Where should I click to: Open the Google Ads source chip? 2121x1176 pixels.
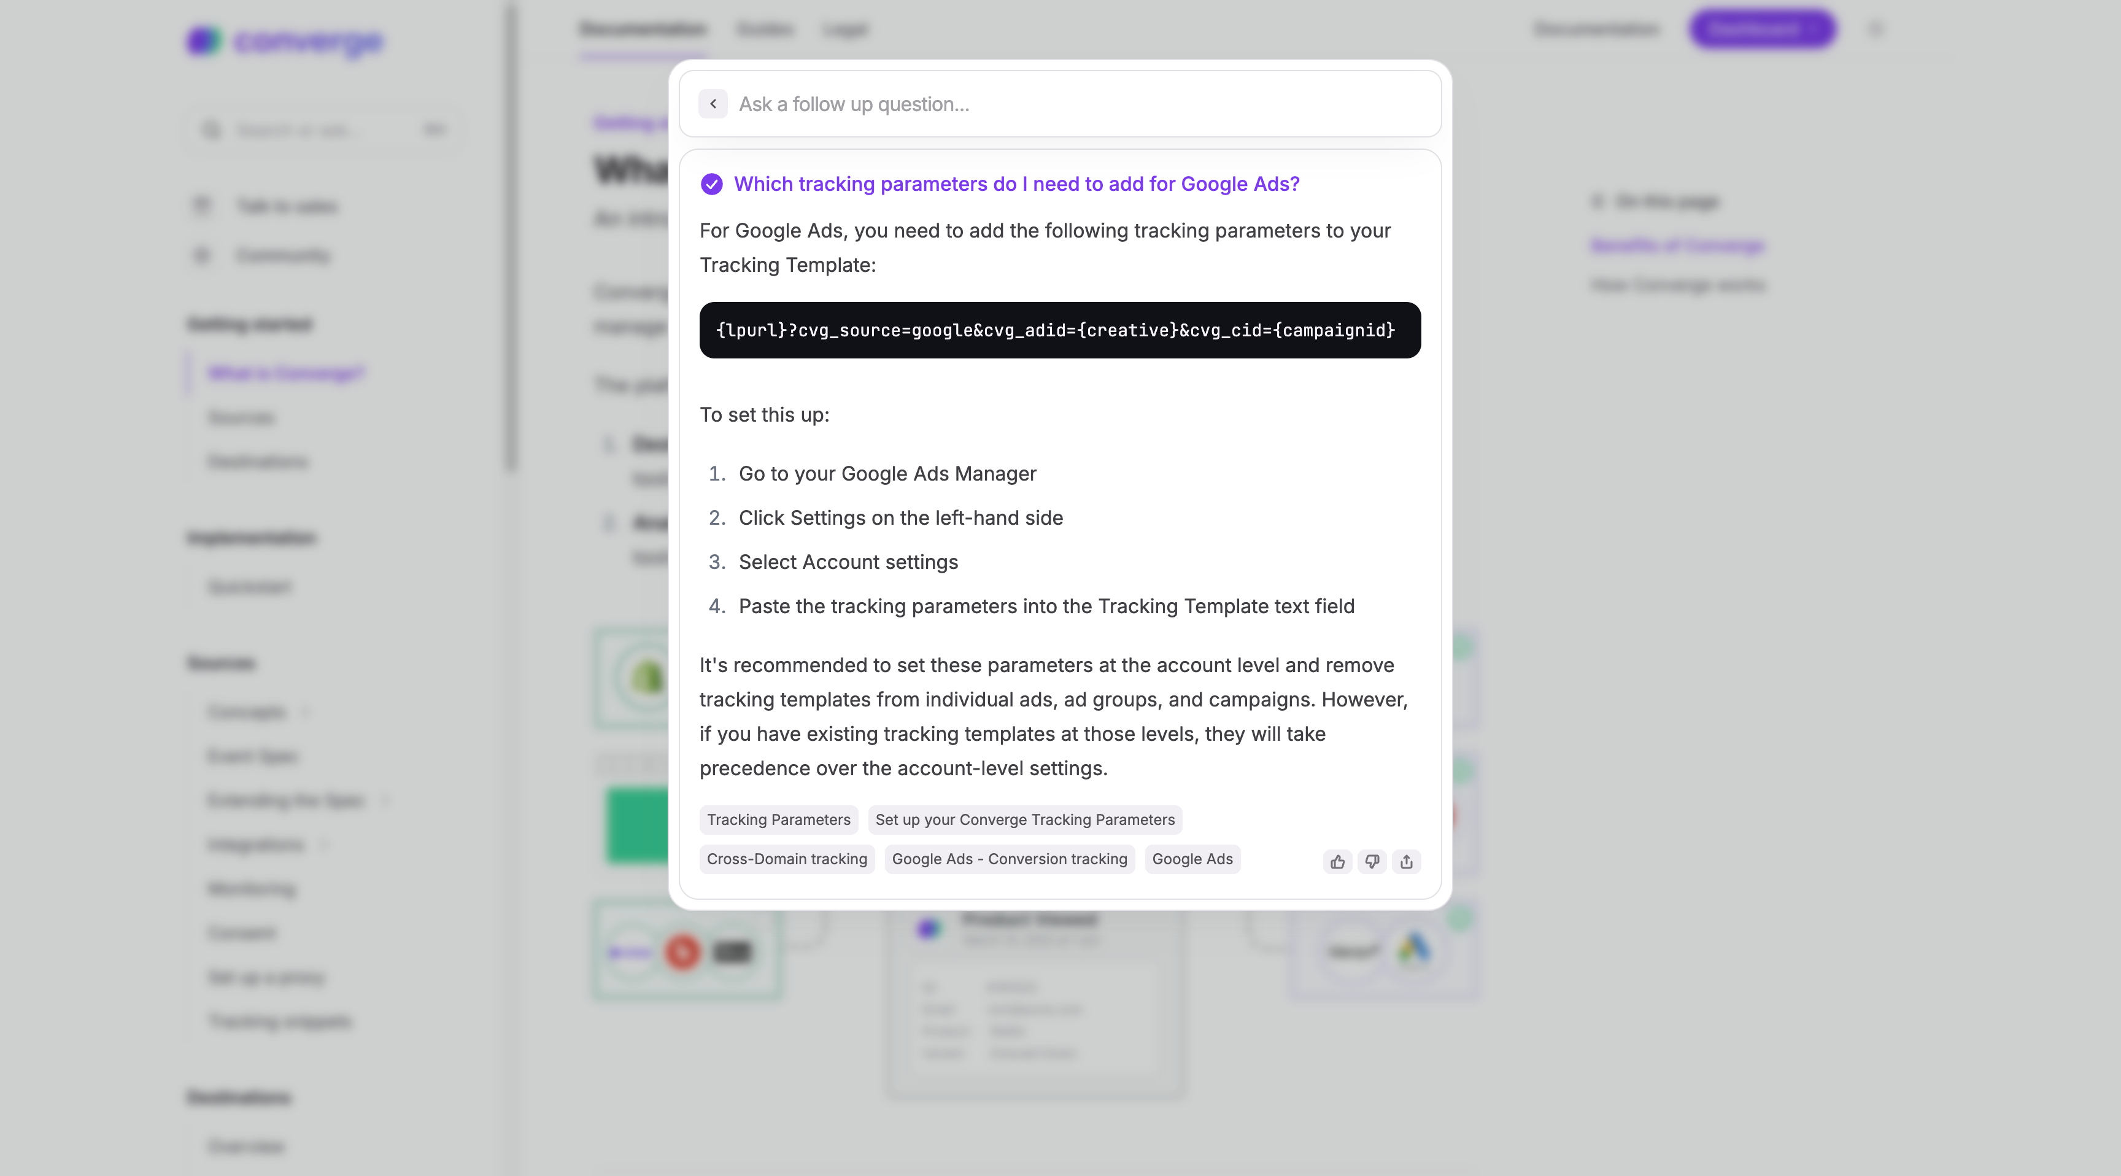click(x=1192, y=859)
